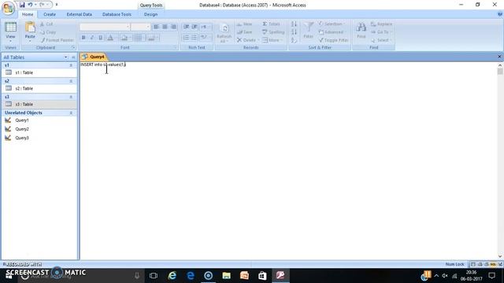Toggle Totals row
Image resolution: width=504 pixels, height=283 pixels.
[x=271, y=24]
